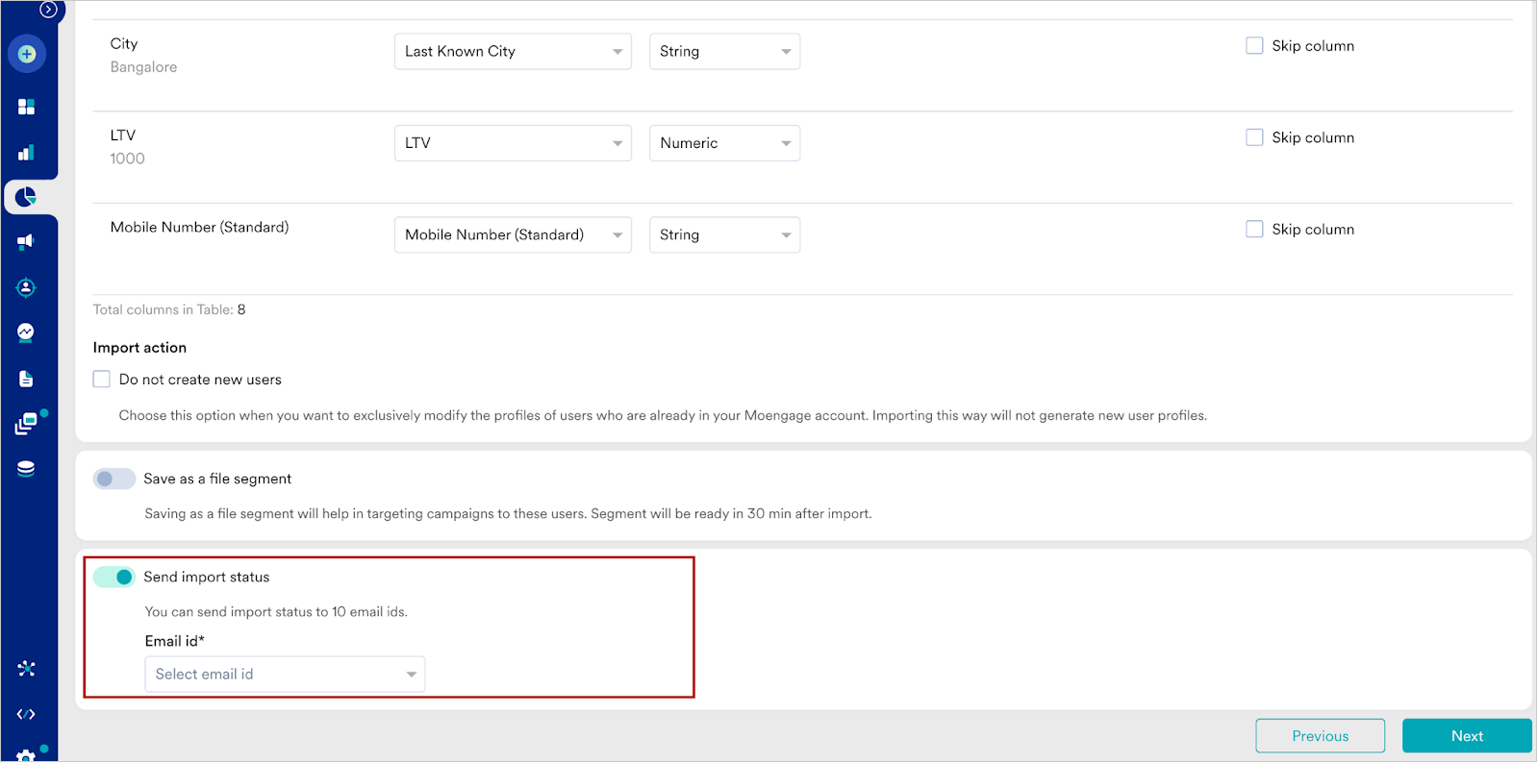The width and height of the screenshot is (1537, 762).
Task: Open the dashboard grid icon
Action: click(27, 107)
